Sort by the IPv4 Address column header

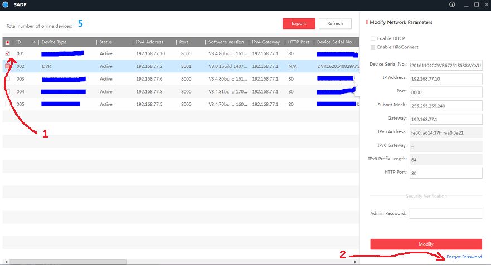coord(149,42)
